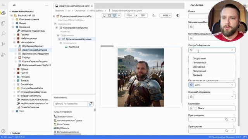Select the desktop device preview icon

(114, 15)
